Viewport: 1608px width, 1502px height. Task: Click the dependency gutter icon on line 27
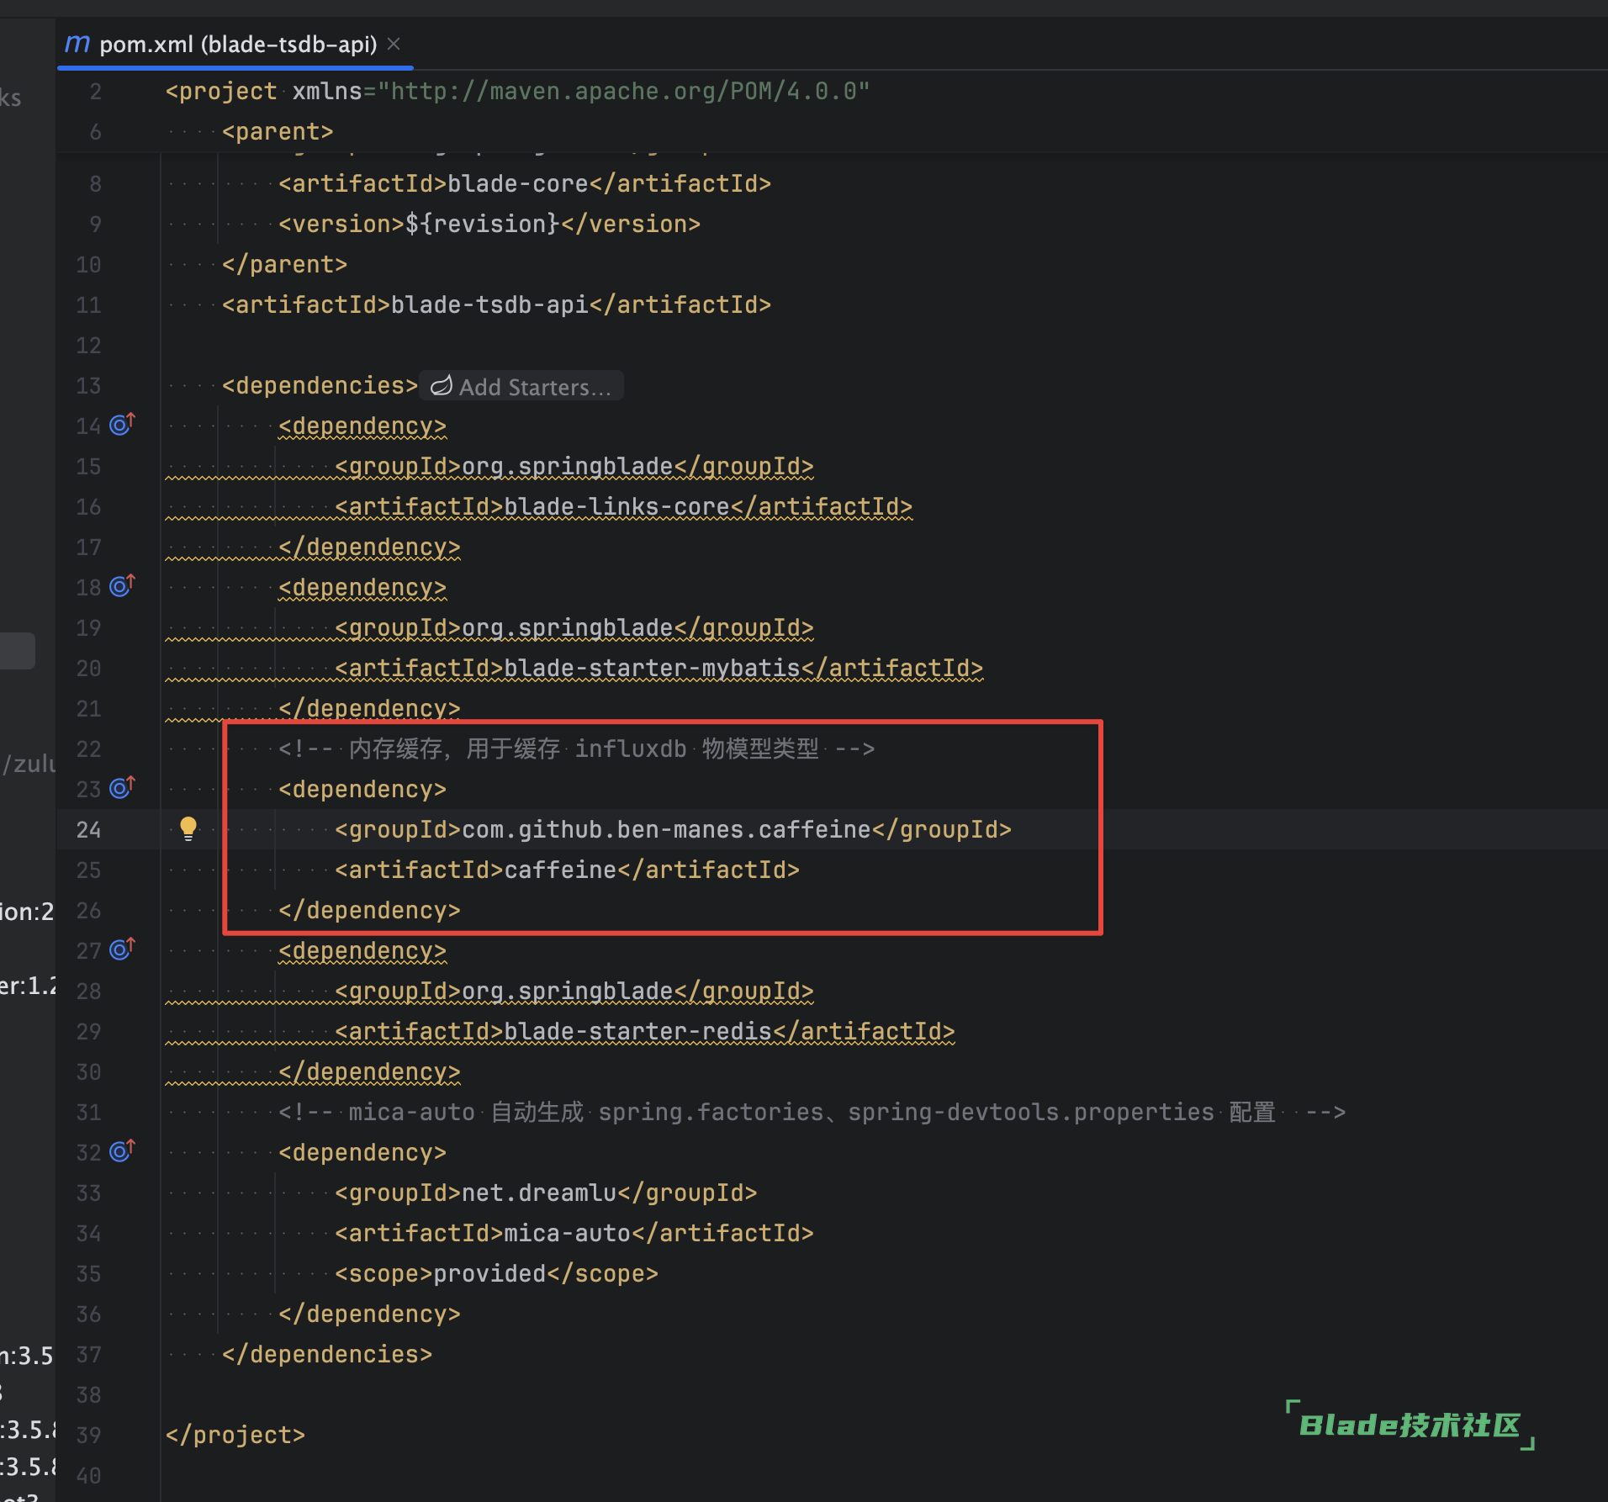point(123,949)
